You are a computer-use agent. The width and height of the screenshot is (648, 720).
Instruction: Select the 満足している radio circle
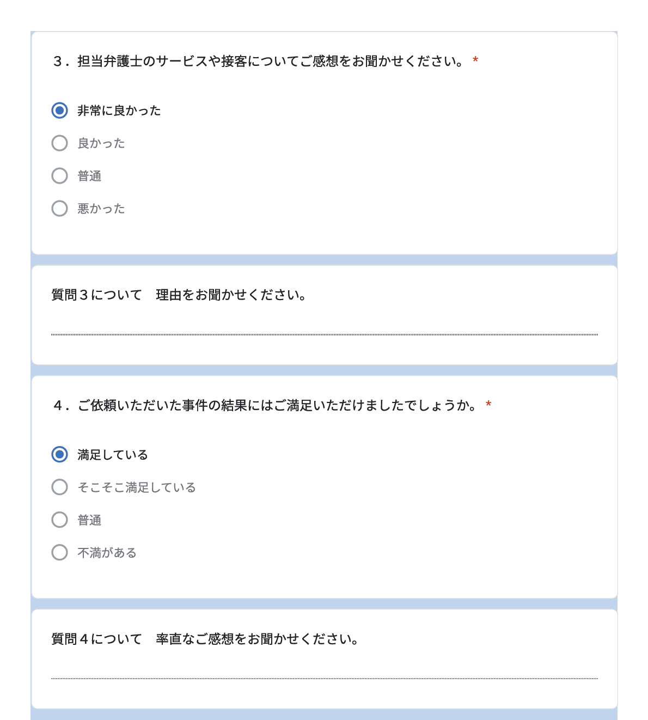[x=59, y=454]
